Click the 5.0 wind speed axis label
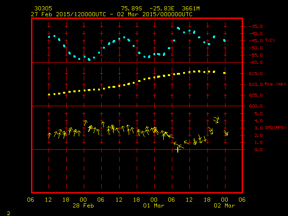 [258, 114]
